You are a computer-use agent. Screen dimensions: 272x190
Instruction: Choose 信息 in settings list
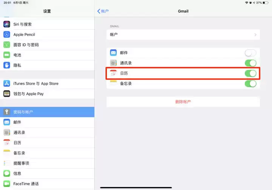point(47,173)
